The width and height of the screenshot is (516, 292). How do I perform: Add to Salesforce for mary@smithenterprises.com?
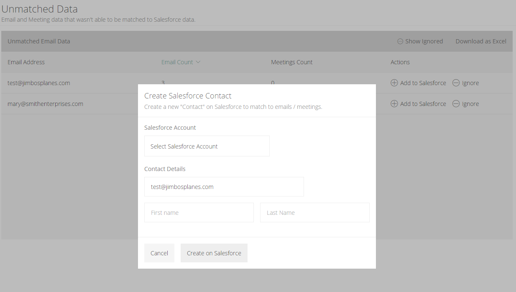[423, 104]
